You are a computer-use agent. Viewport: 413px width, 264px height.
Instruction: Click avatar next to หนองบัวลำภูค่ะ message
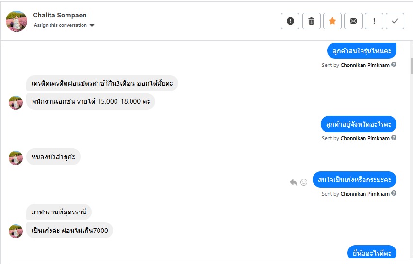pos(16,158)
